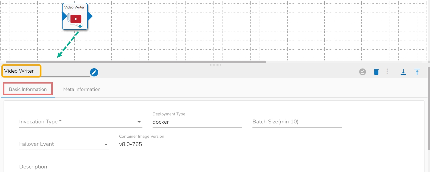Click the edit pencil icon beside component name
The image size is (430, 172).
pos(94,72)
